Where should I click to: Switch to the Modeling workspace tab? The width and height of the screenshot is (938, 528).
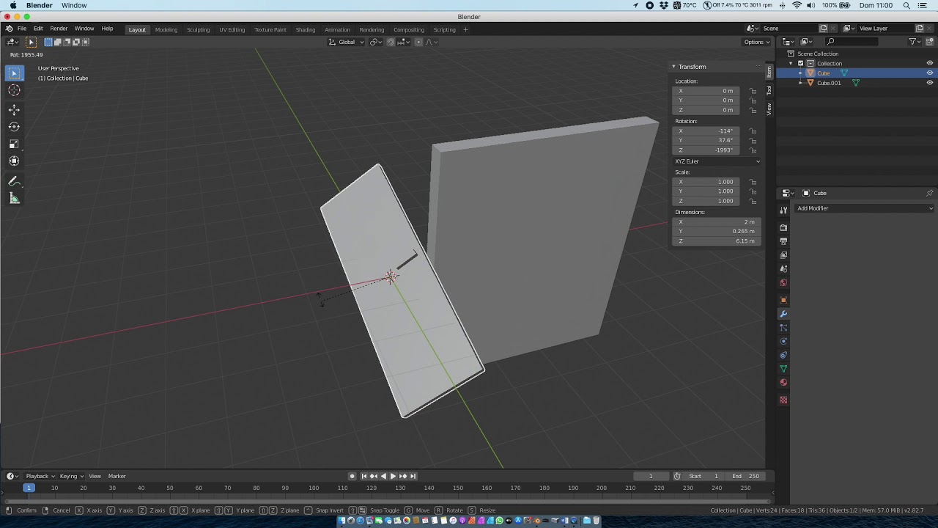(166, 30)
